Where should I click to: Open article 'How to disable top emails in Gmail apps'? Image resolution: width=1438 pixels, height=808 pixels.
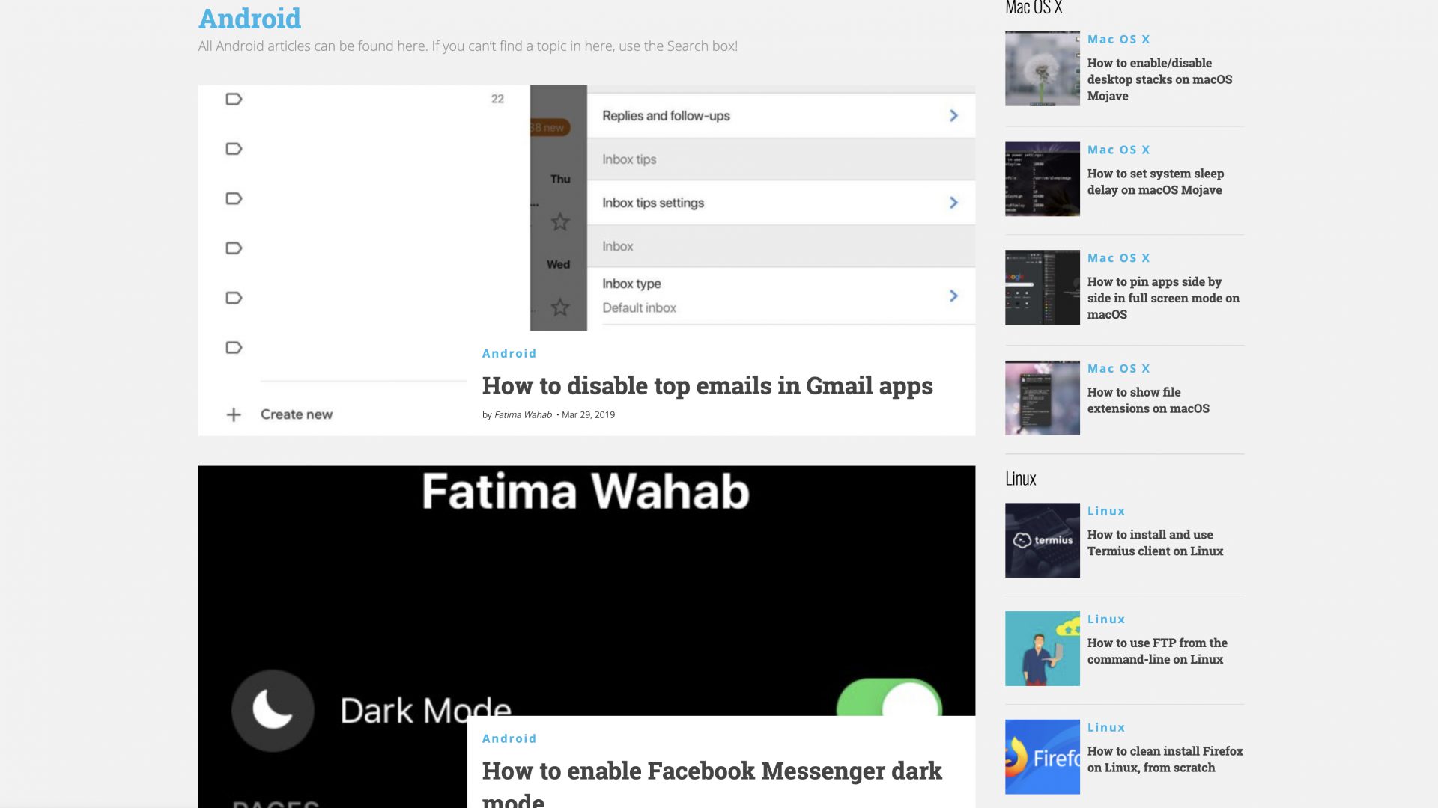[707, 385]
